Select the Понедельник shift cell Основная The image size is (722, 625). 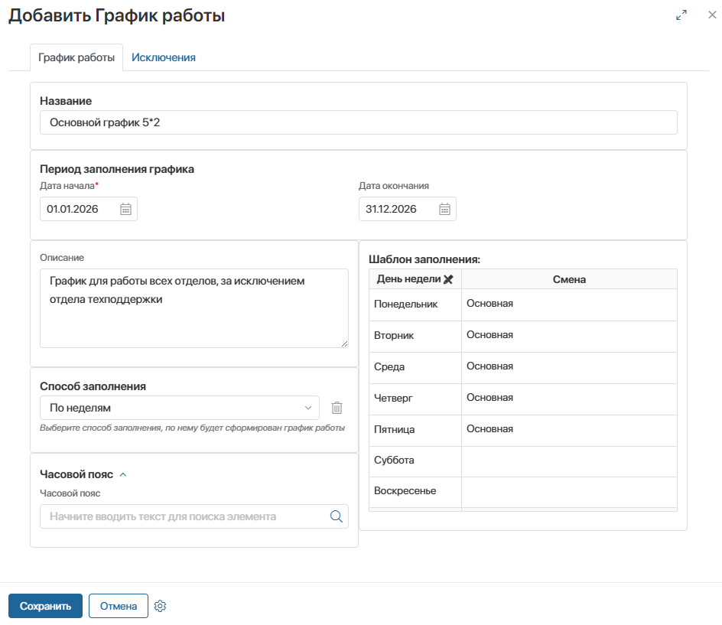(x=569, y=304)
